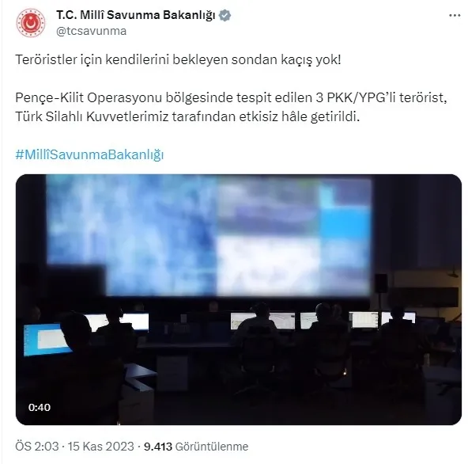Screen dimensions: 468x464
Task: Open the Millî Savunma Bakanlığı profile avatar
Action: (x=31, y=23)
